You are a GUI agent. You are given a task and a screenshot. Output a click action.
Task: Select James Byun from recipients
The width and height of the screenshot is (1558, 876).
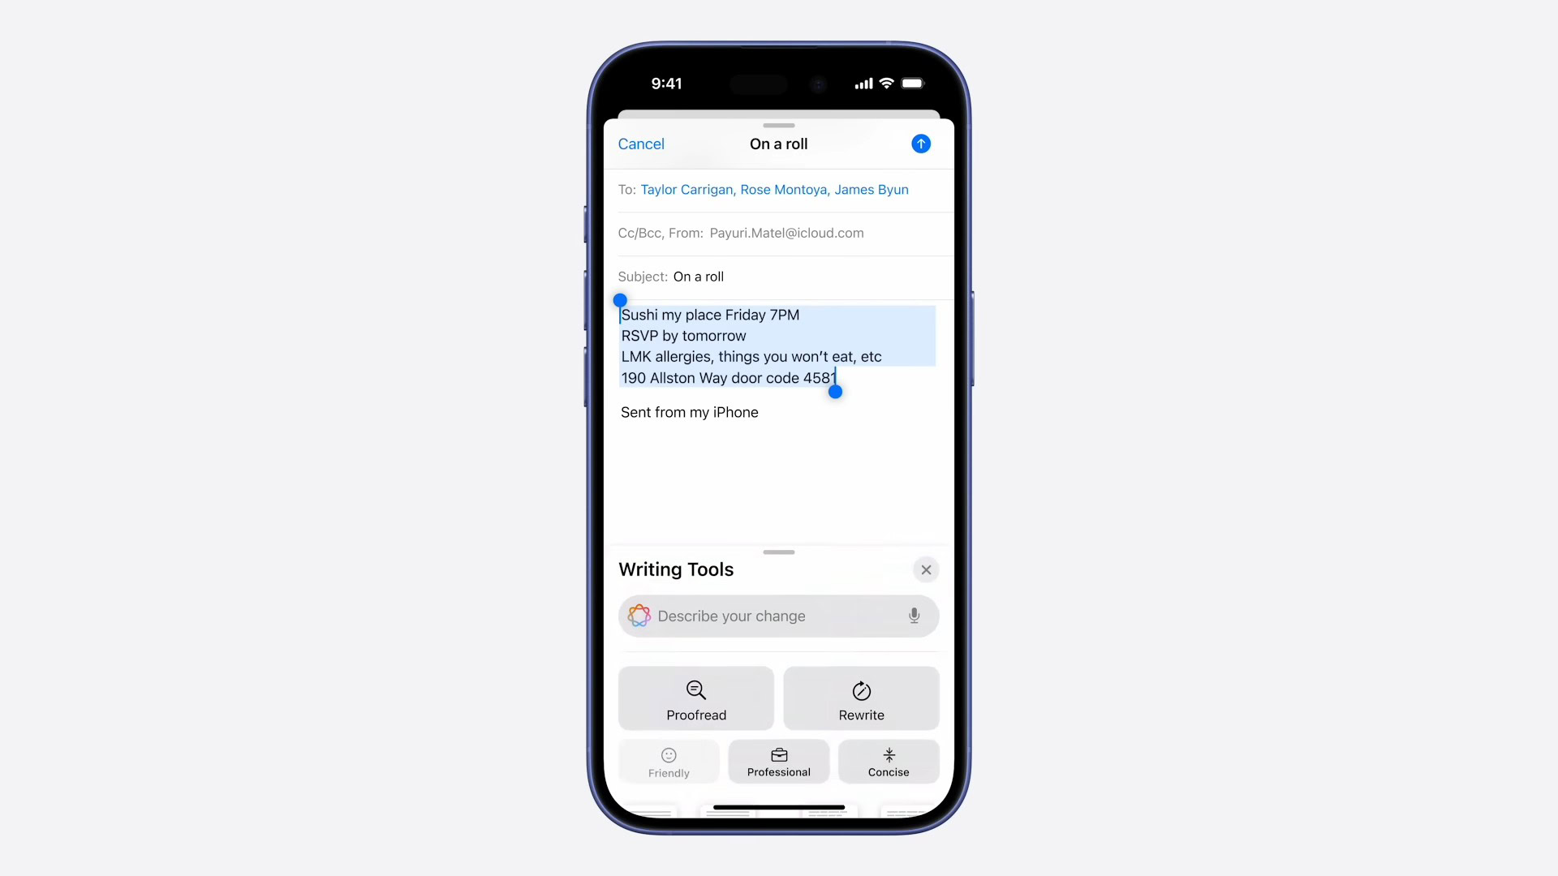(871, 189)
